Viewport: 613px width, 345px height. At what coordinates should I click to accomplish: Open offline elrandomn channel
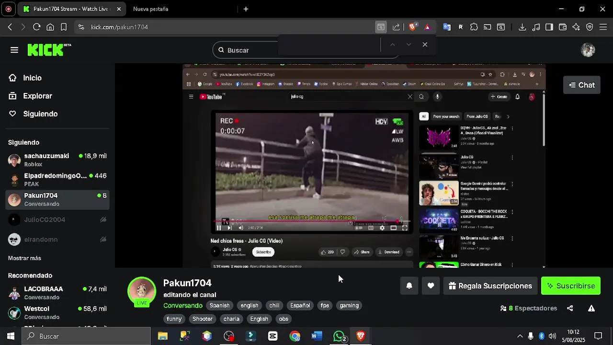(x=57, y=239)
